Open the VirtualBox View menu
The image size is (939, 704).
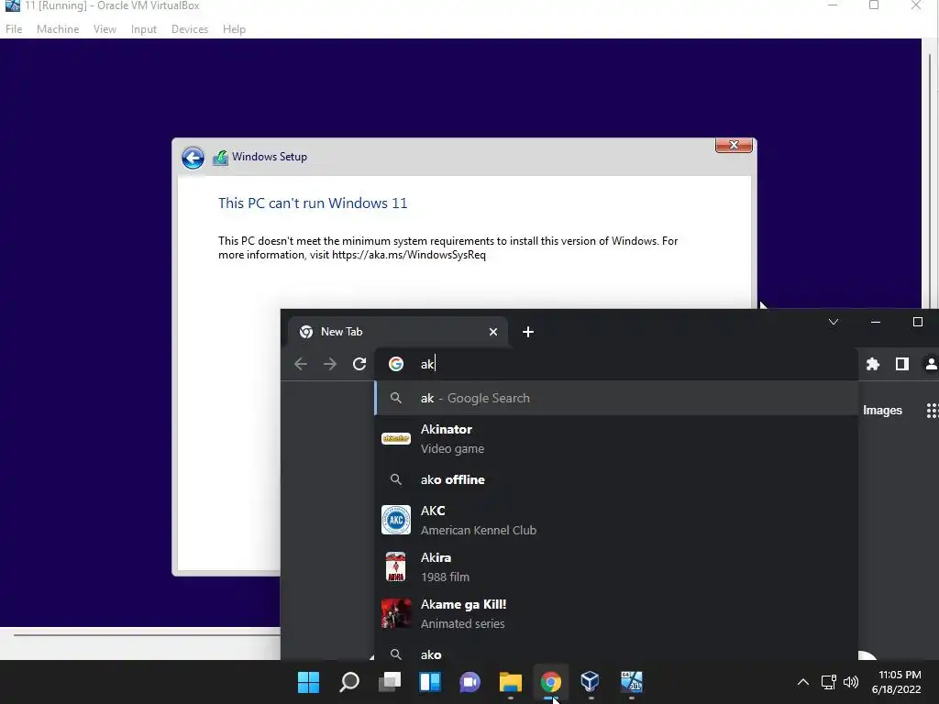pyautogui.click(x=105, y=28)
